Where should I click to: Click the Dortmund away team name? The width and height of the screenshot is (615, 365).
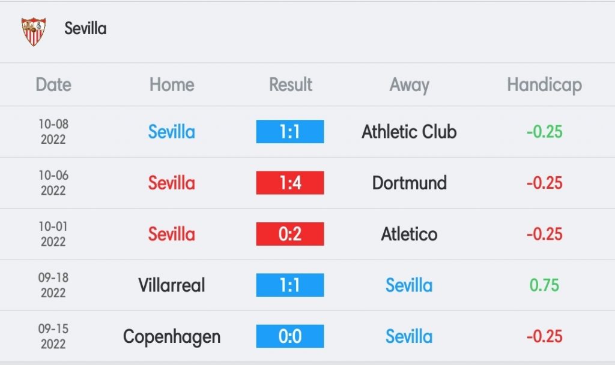[409, 183]
